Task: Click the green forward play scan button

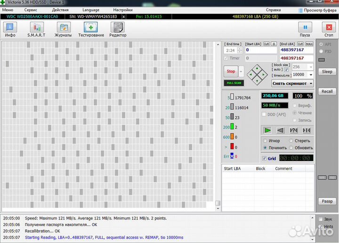Action: tap(267, 130)
